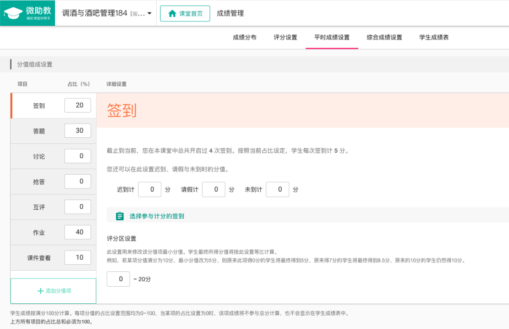Click the 未到计 score input field
509x329 pixels.
click(x=277, y=189)
